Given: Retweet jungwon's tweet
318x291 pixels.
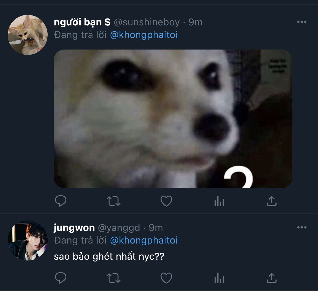Looking at the screenshot, I should tap(113, 278).
